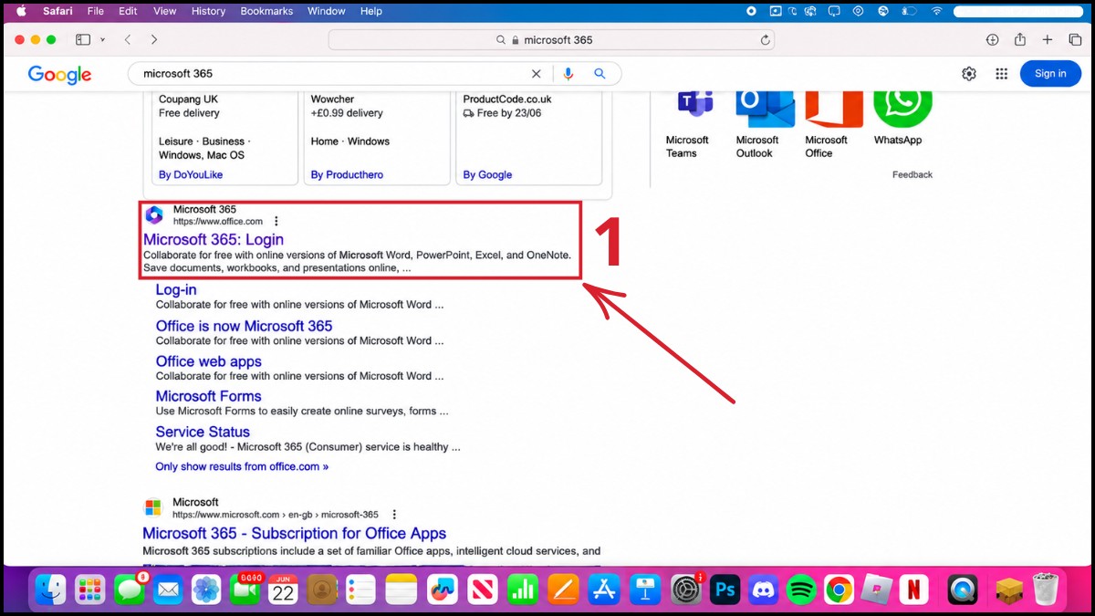1095x616 pixels.
Task: Go back with the Safari back arrow
Action: 128,40
